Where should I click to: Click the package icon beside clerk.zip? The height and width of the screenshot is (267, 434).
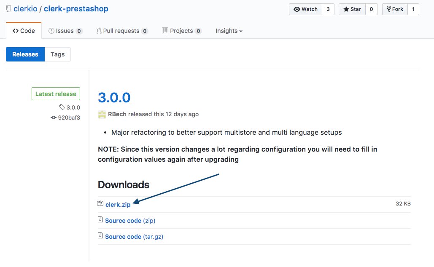[100, 204]
